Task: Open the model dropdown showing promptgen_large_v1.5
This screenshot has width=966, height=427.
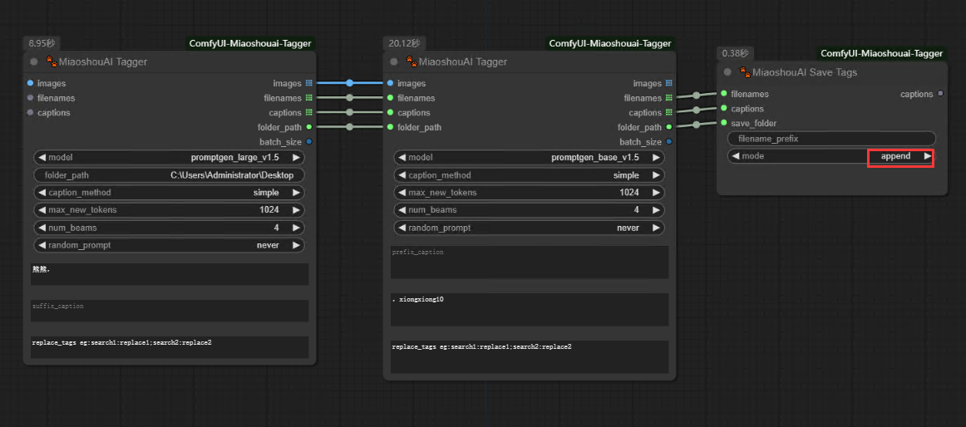Action: pos(169,157)
